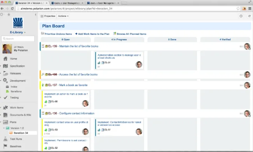Open the sidebar settings gear icon
Screen dimensions: 253x152
pyautogui.click(x=2, y=14)
